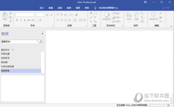
Task: Open the Design (设计) tab
Action: [x=42, y=8]
